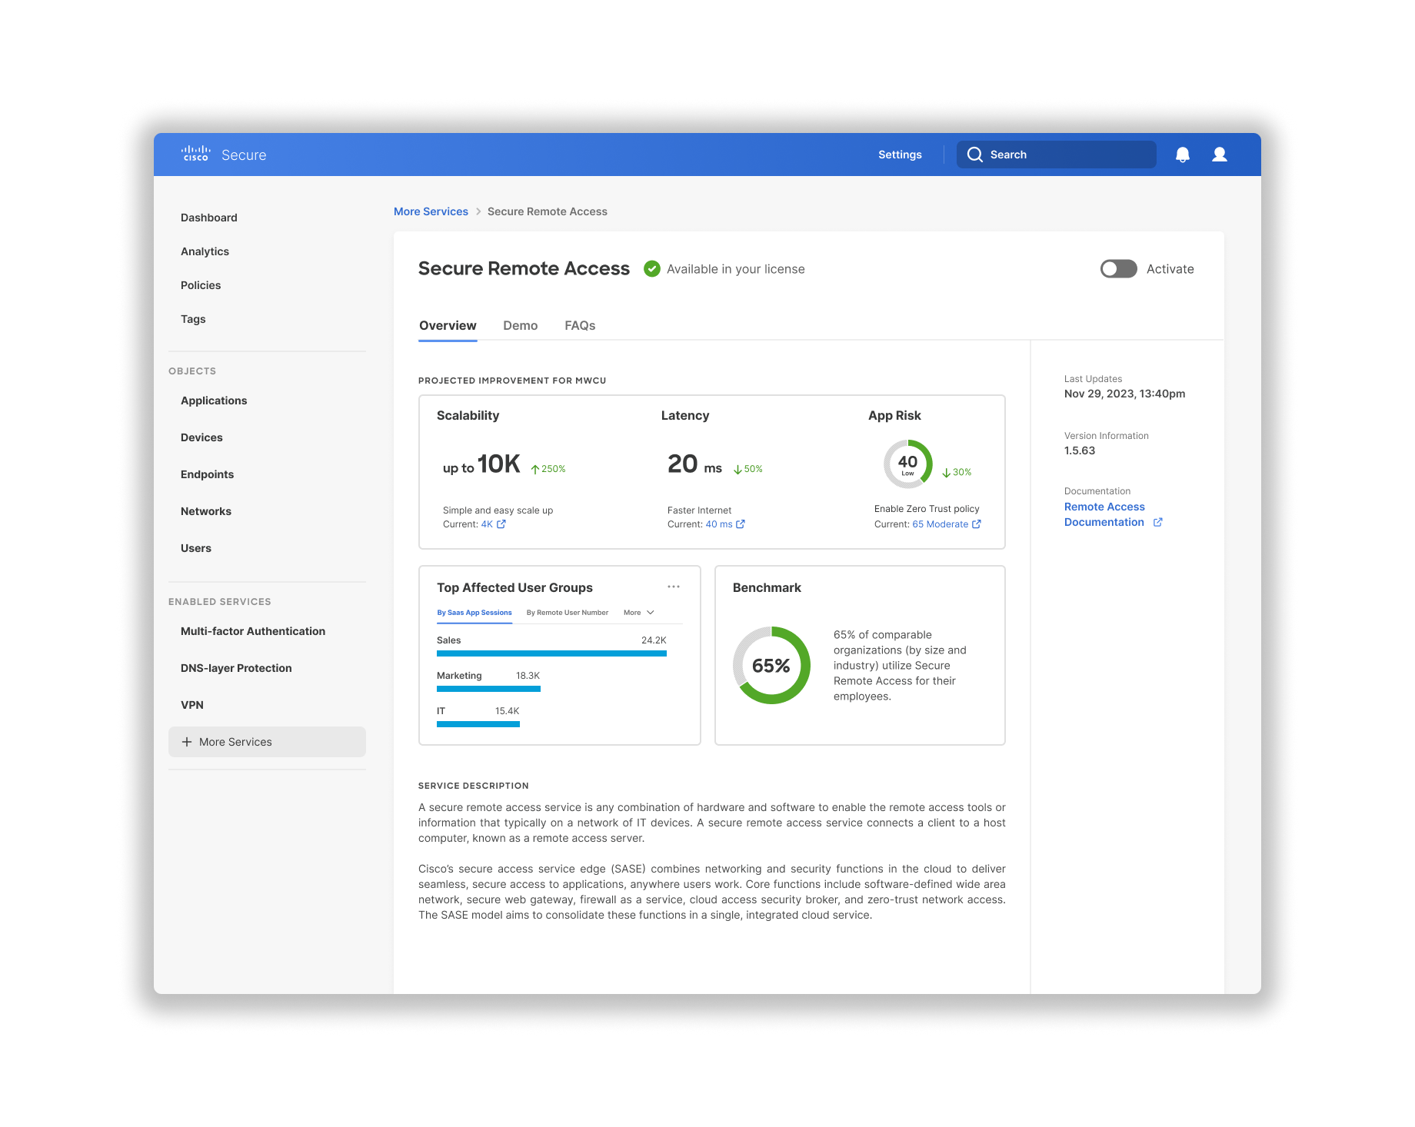This screenshot has height=1127, width=1415.
Task: Open Applications under Objects
Action: [214, 401]
